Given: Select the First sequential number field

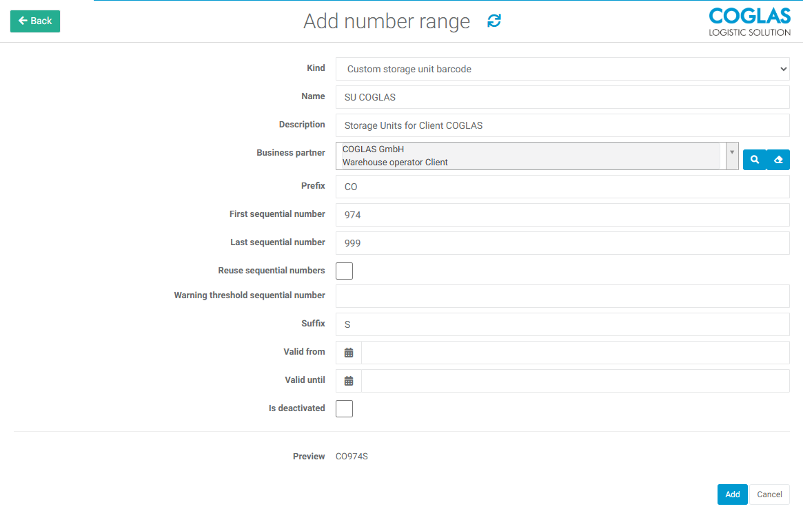Looking at the screenshot, I should click(x=562, y=215).
